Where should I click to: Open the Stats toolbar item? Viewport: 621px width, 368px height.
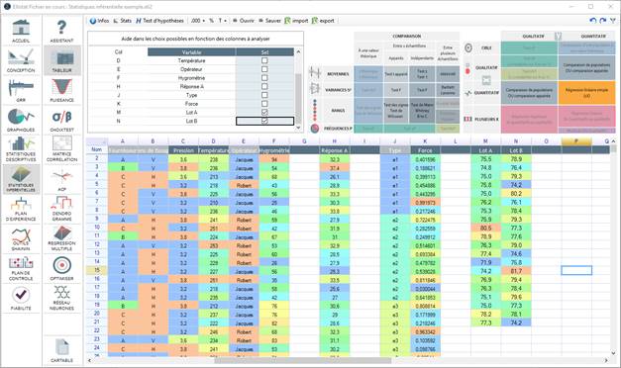tap(123, 21)
